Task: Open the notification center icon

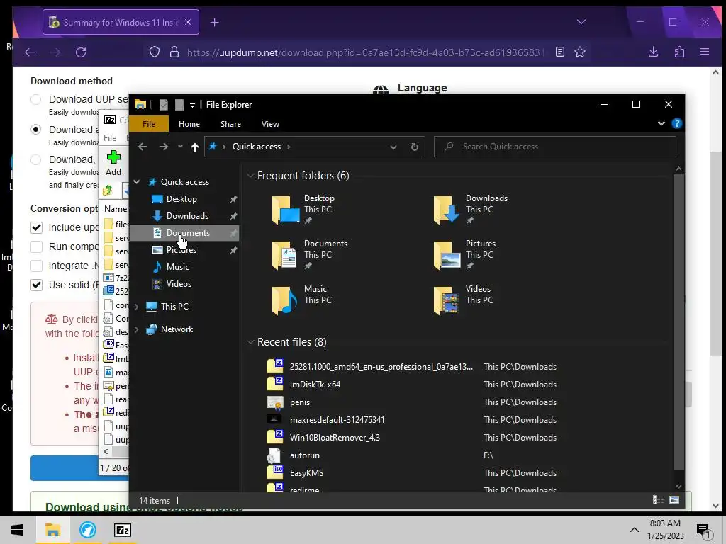Action: (x=704, y=531)
